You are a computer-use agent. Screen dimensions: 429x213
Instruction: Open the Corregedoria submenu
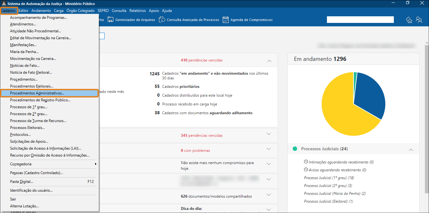(50, 164)
